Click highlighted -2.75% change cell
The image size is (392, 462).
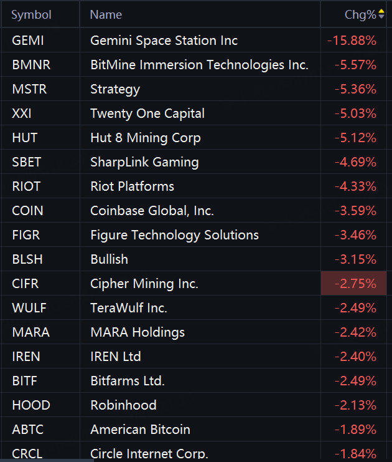[x=355, y=284]
